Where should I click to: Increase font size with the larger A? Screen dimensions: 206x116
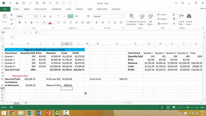tap(44, 16)
